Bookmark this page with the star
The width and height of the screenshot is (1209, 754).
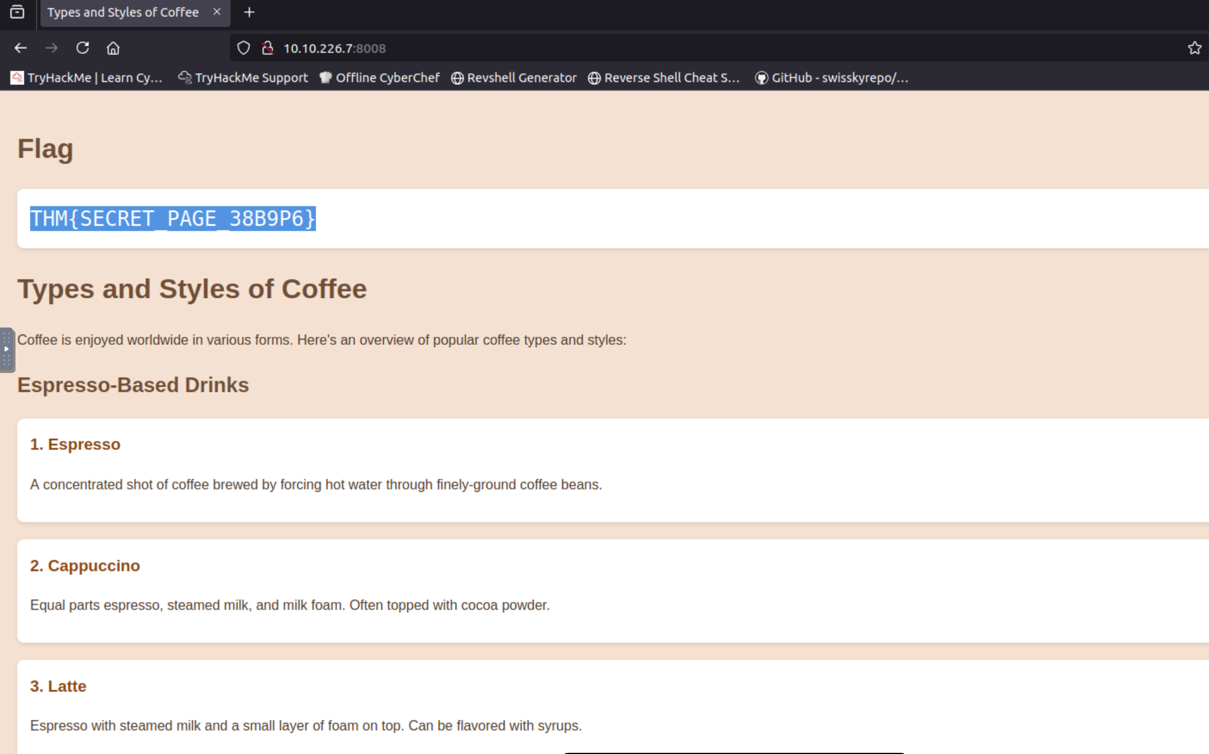click(x=1194, y=48)
